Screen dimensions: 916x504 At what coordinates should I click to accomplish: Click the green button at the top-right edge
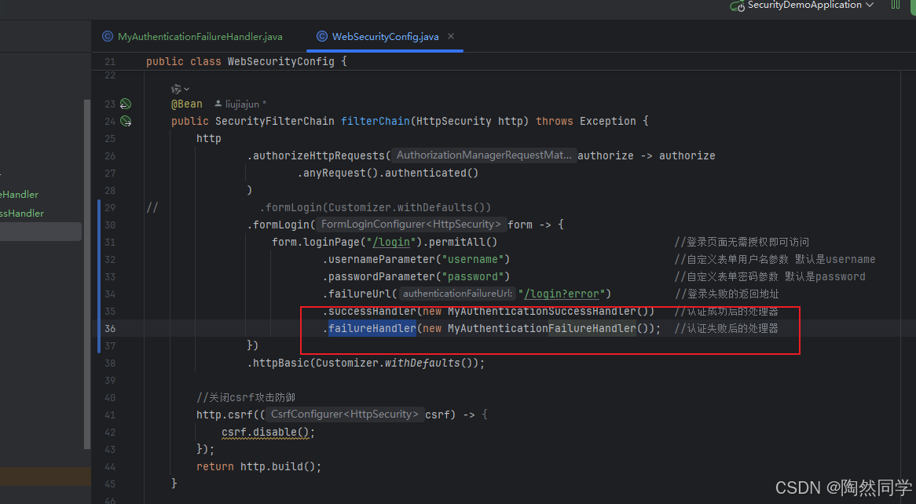click(911, 5)
